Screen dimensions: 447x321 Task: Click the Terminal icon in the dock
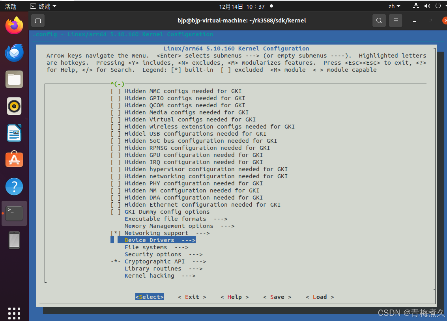[x=14, y=213]
